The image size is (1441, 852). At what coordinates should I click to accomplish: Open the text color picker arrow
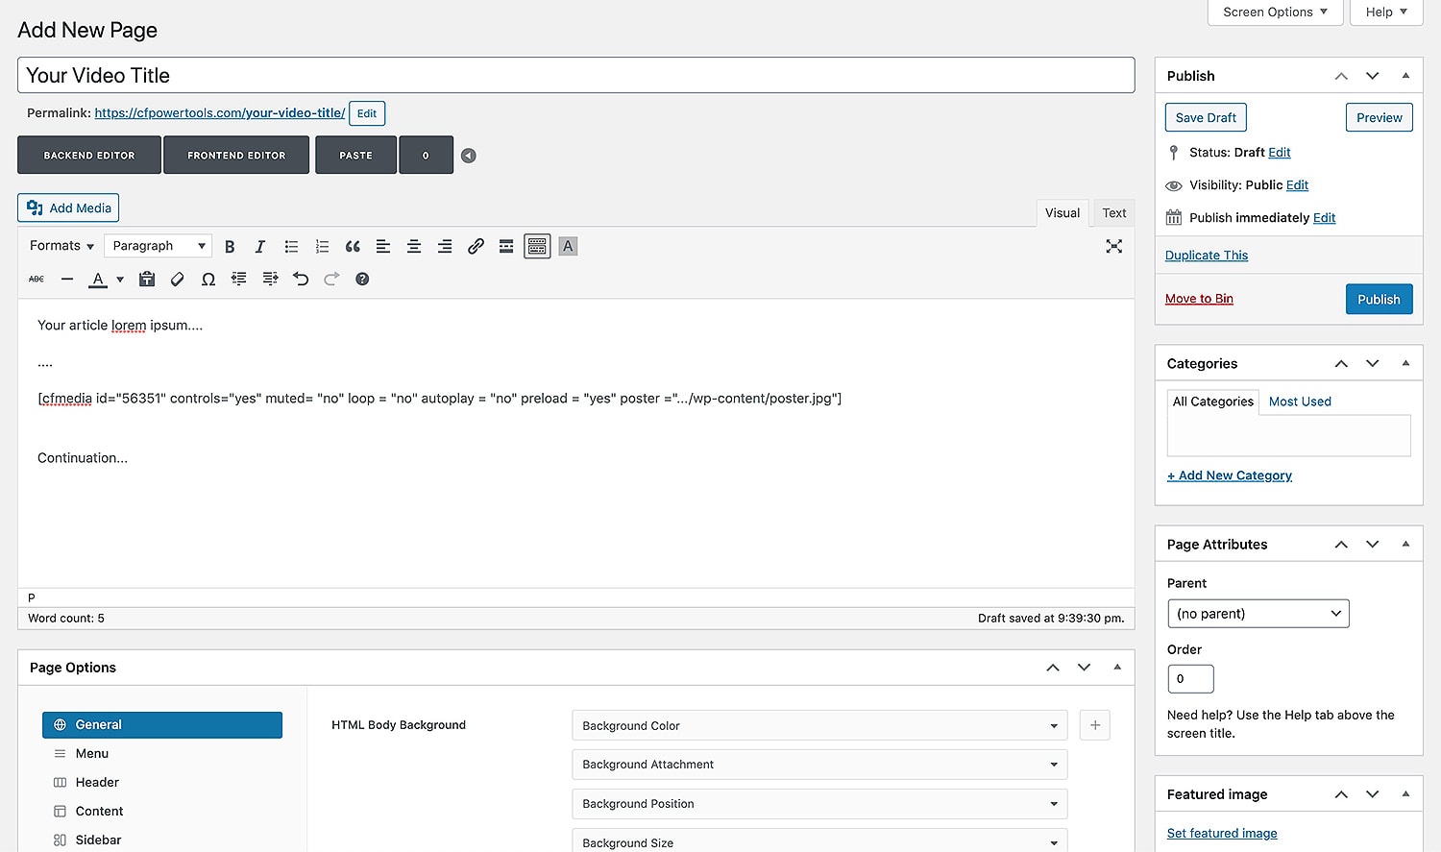[120, 280]
